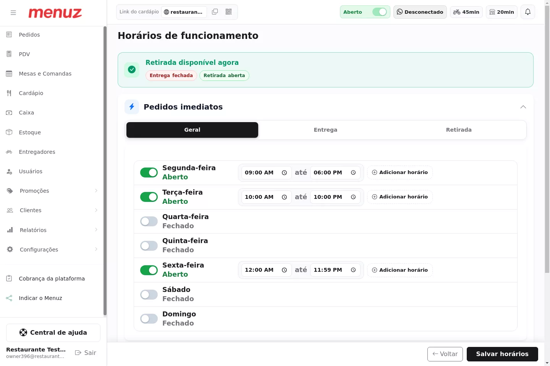Image resolution: width=550 pixels, height=366 pixels.
Task: Collapse the Pedidos imediatos section
Action: pos(523,107)
